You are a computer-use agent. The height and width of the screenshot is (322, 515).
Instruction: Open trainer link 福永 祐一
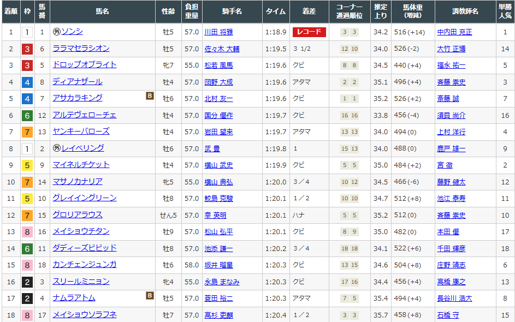click(451, 65)
